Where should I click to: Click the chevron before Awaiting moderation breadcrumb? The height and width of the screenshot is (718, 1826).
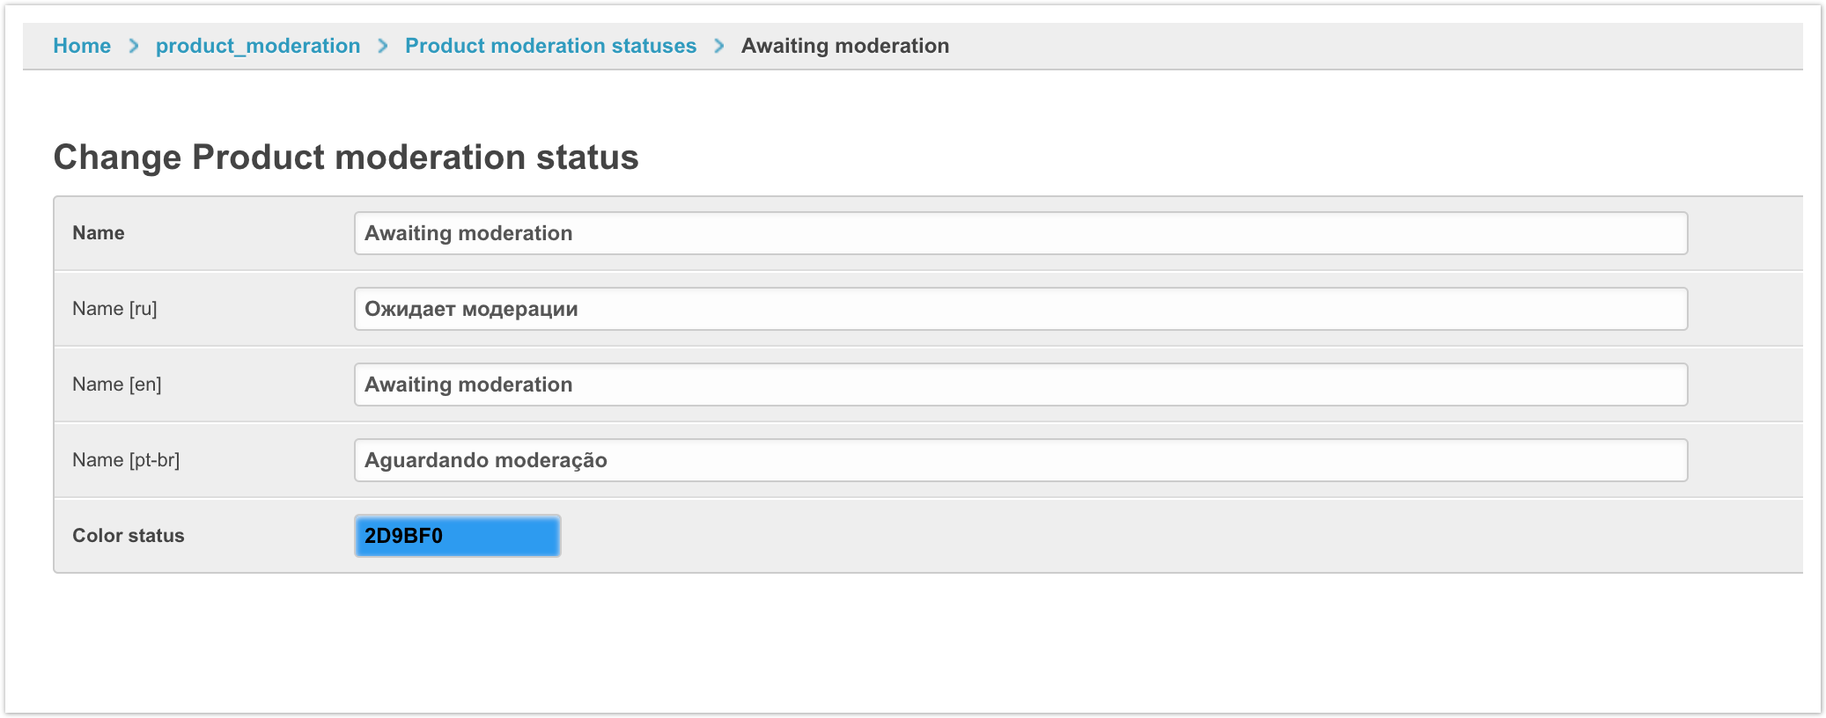coord(719,46)
